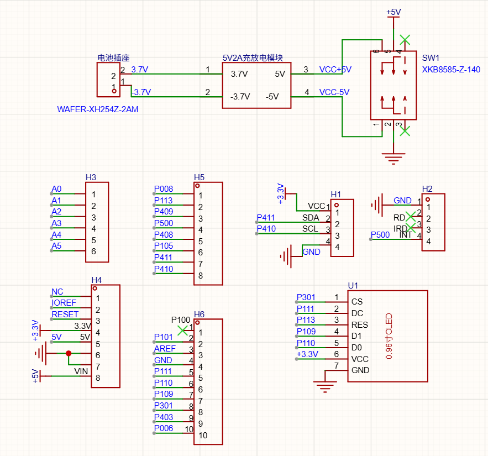Click the ground symbol below SW1

tap(393, 159)
